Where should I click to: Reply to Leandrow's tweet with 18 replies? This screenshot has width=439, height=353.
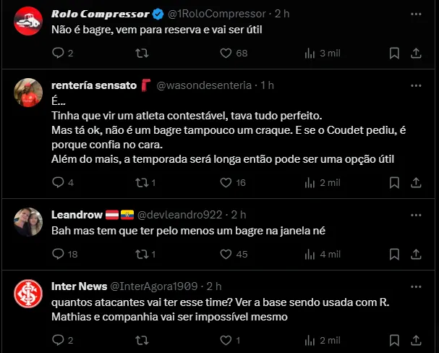(x=59, y=254)
